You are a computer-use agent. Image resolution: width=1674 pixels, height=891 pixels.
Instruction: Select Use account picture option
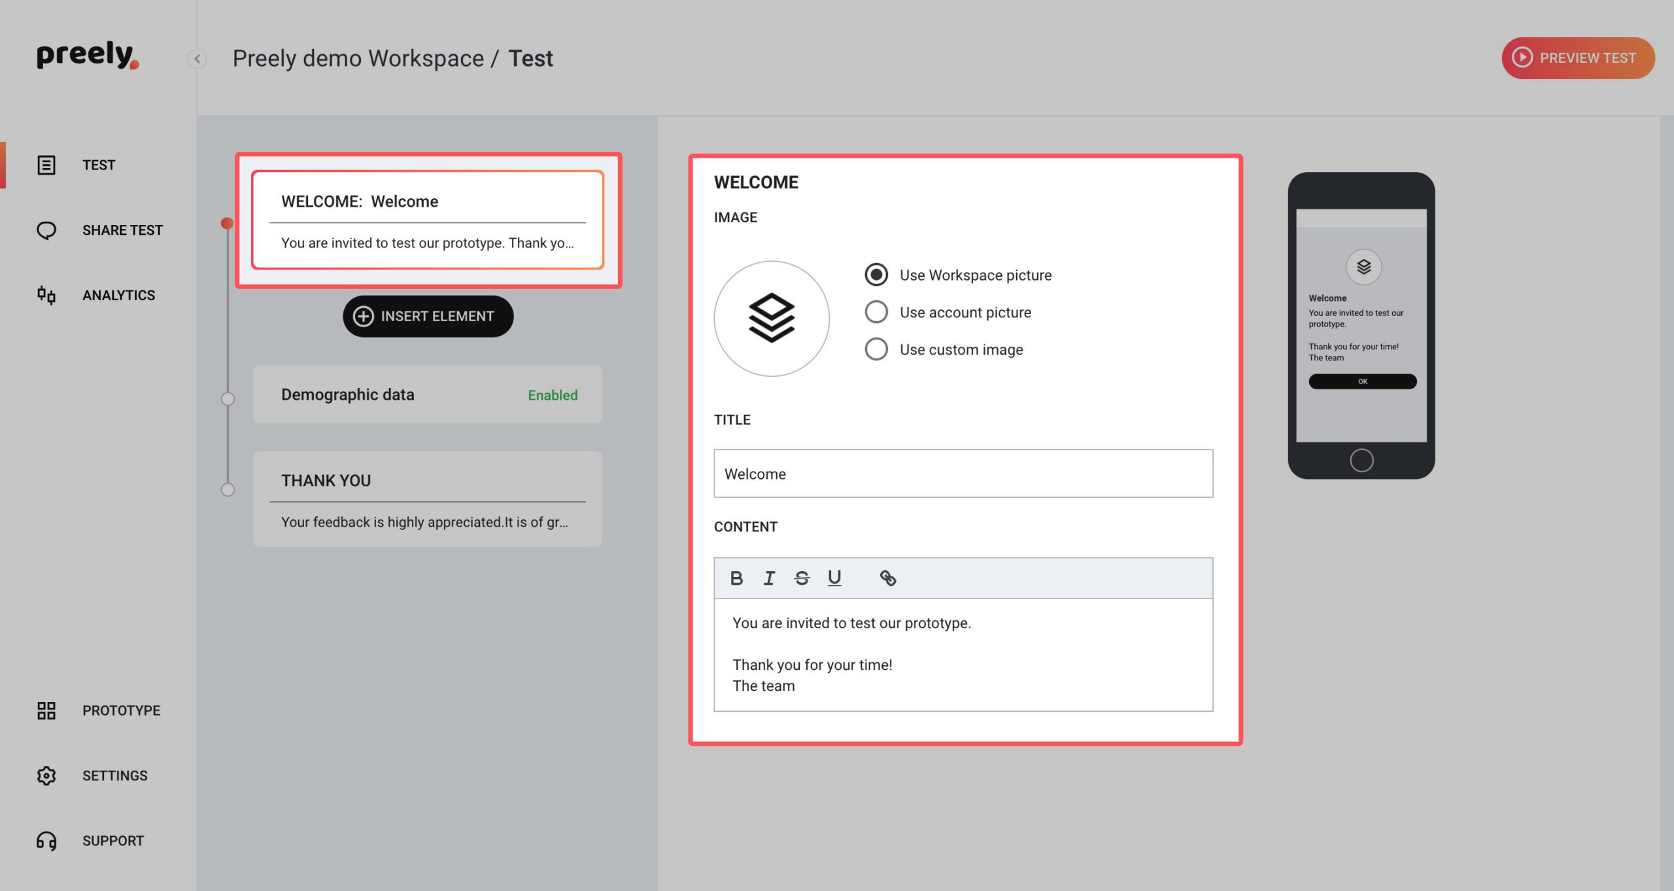coord(877,311)
